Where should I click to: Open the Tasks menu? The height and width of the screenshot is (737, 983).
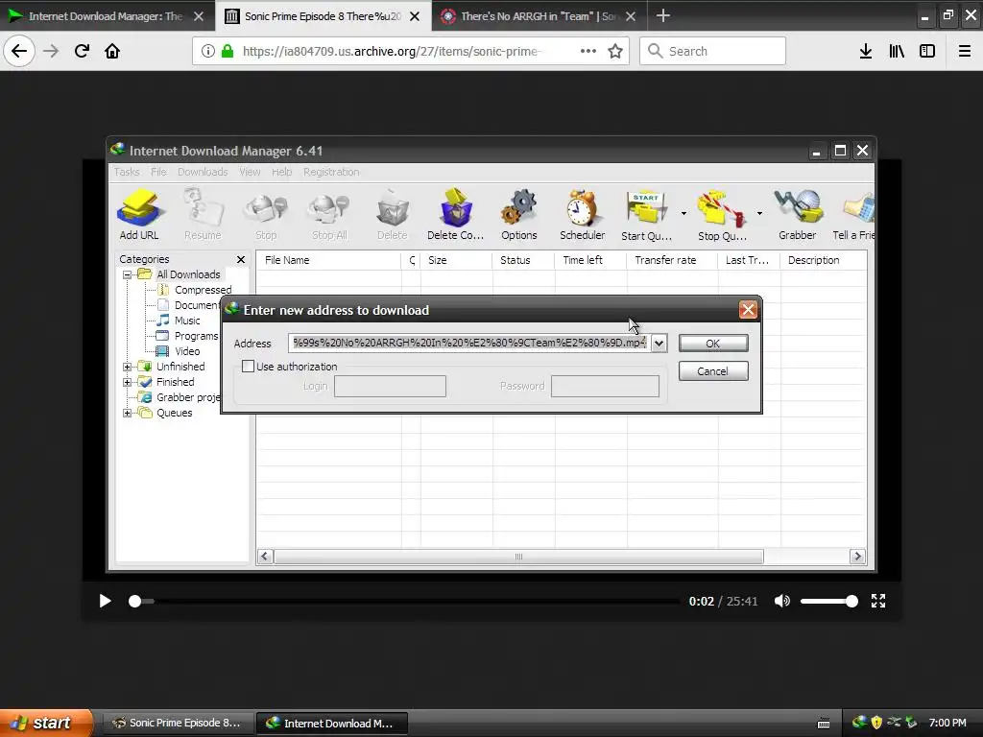[127, 172]
